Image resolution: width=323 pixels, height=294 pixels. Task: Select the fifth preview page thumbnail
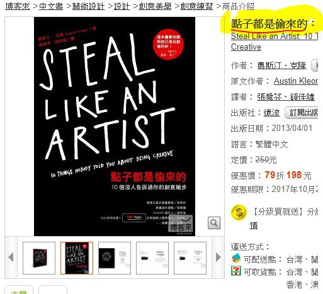pos(190,258)
